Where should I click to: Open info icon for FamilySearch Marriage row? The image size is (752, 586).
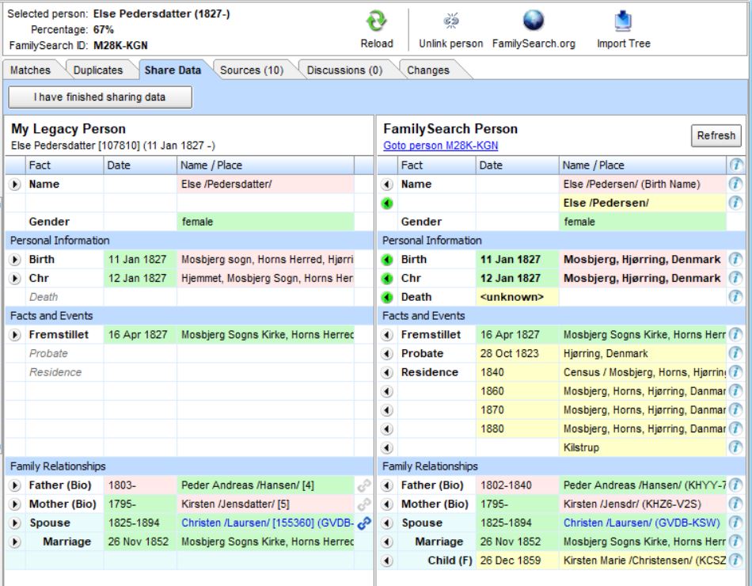click(x=735, y=542)
